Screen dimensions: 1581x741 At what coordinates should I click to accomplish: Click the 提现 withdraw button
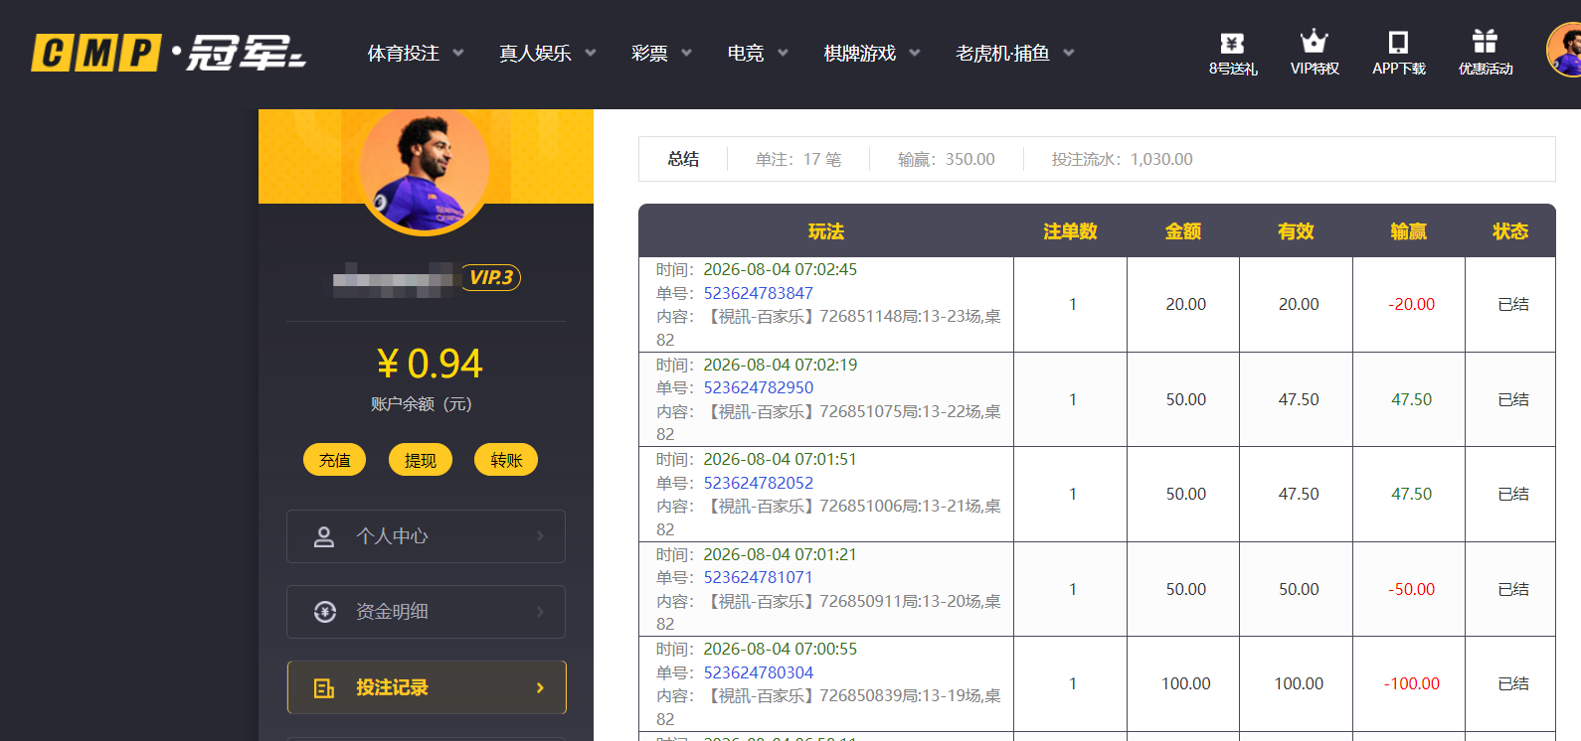coord(421,460)
